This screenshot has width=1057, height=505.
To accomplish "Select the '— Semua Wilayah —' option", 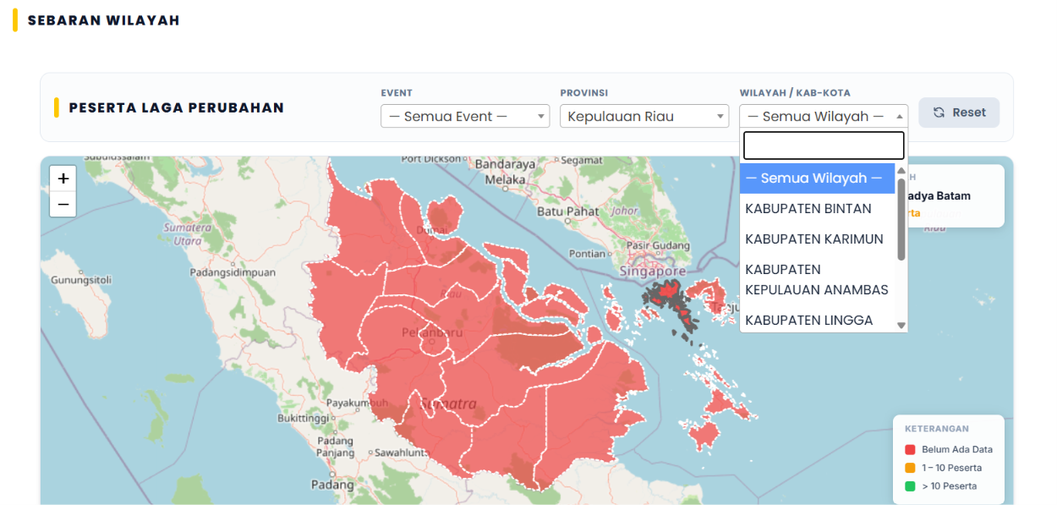I will click(817, 178).
